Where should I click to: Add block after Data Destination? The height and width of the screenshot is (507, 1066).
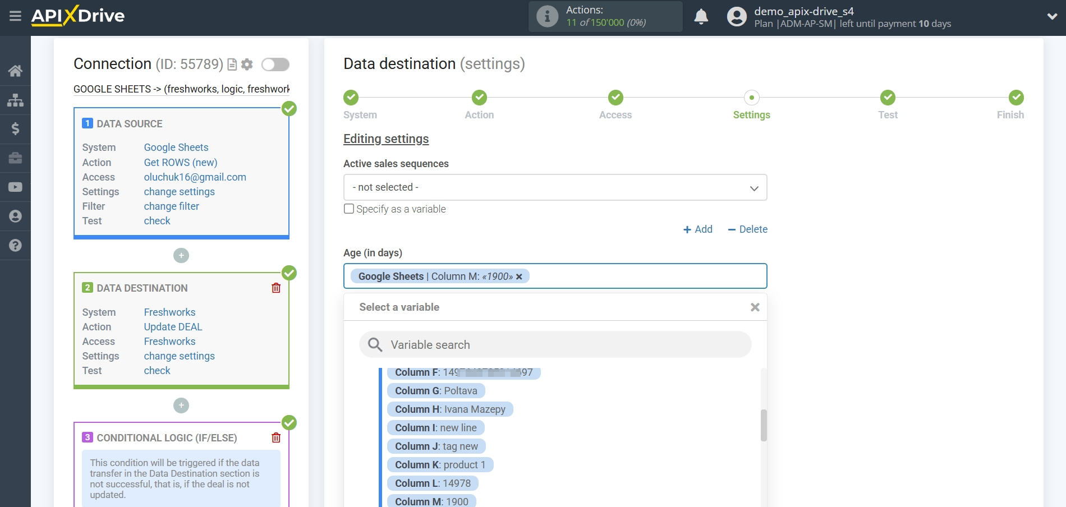coord(181,405)
